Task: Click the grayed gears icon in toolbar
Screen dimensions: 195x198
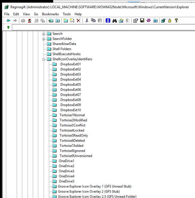Action: pos(43,21)
